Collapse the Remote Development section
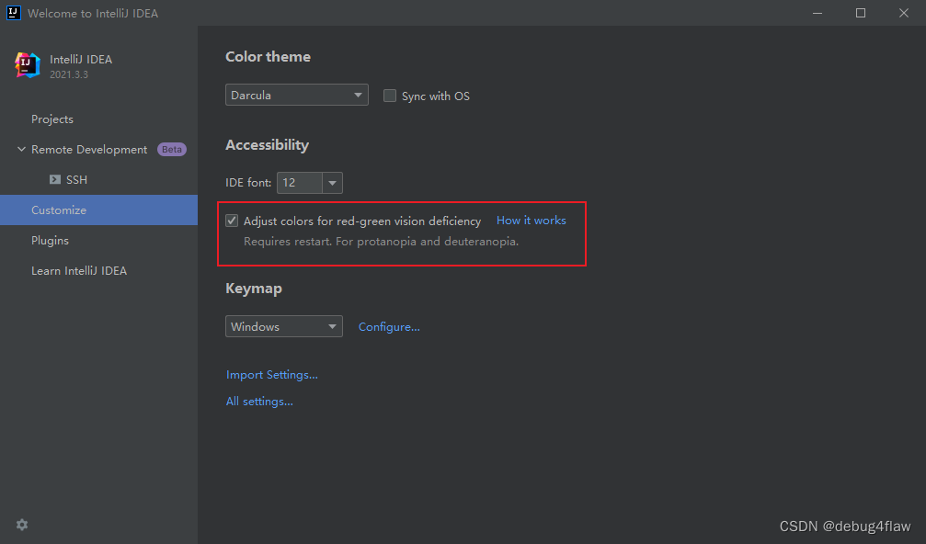 coord(21,149)
